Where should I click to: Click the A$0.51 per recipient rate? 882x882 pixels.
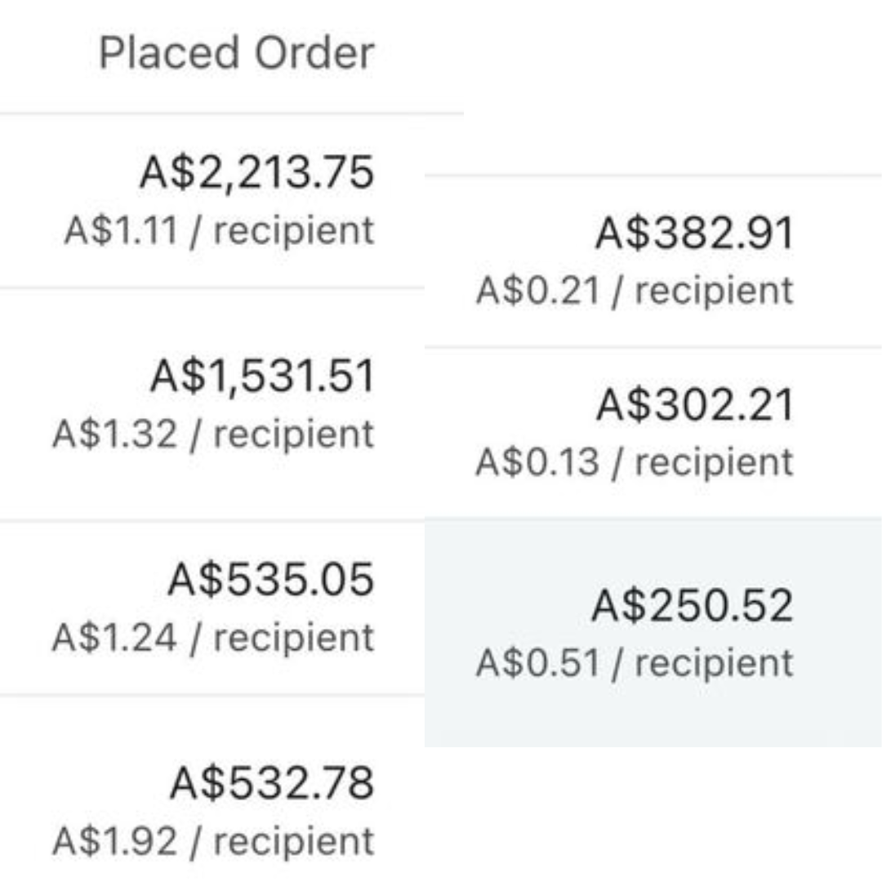[634, 662]
